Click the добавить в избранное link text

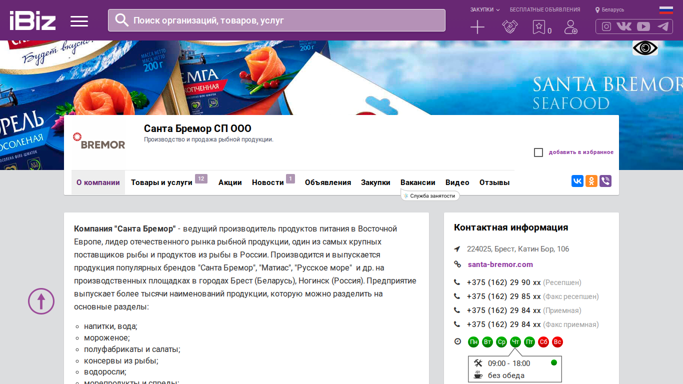[581, 152]
